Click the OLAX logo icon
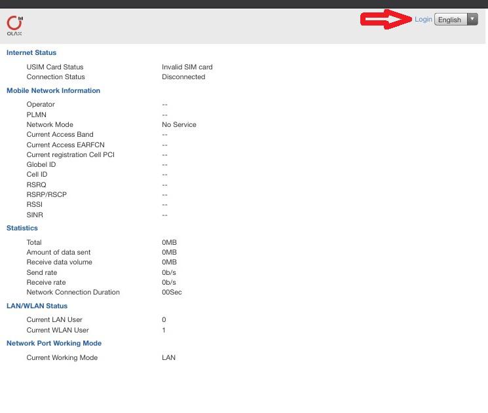This screenshot has width=488, height=413. tap(14, 26)
